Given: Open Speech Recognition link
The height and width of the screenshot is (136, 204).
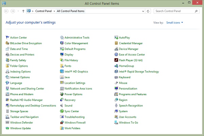Looking at the screenshot, I should point(131,105).
